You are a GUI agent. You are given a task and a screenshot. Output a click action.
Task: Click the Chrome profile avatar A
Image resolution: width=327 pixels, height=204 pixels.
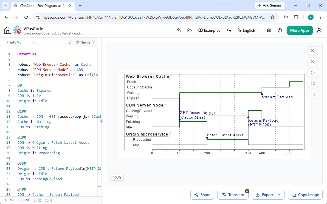(311, 17)
